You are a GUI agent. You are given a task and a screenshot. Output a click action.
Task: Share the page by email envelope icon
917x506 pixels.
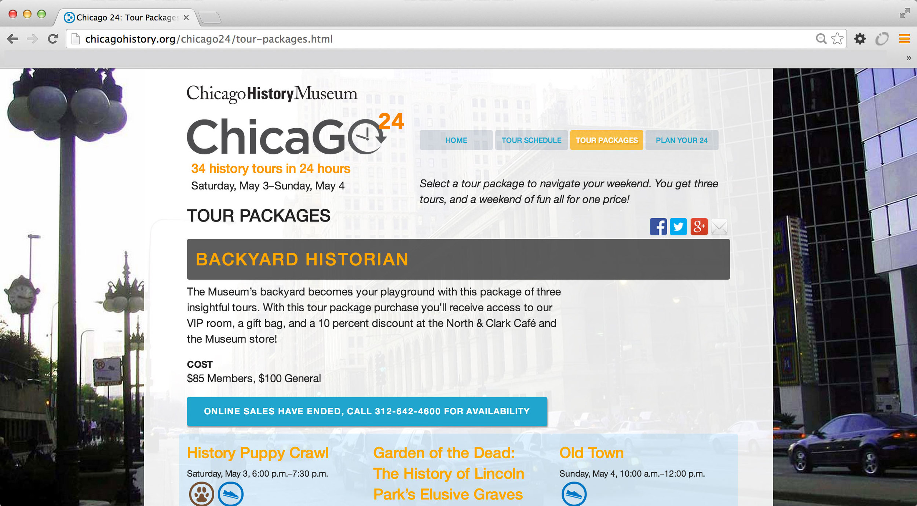click(x=719, y=227)
